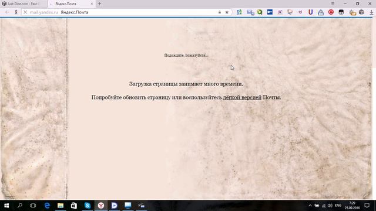Click the red-blue U magnet extension icon
Image resolution: width=376 pixels, height=211 pixels.
311,12
